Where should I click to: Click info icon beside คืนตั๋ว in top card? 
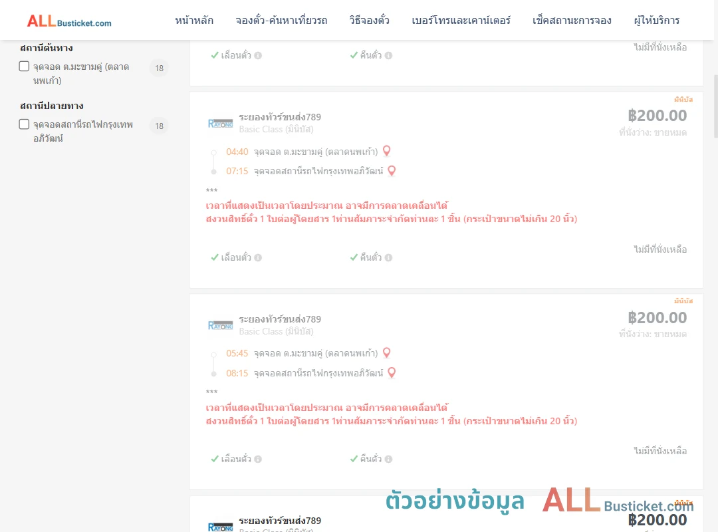[388, 55]
